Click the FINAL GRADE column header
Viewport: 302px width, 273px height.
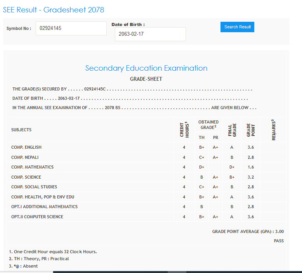(232, 130)
